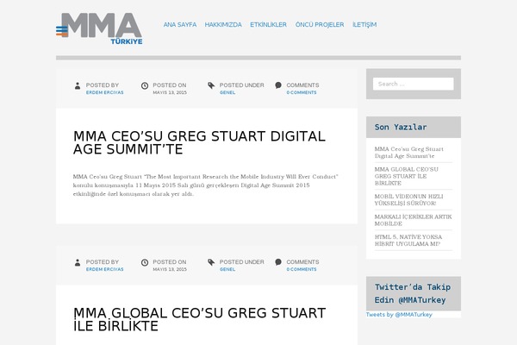Open sidebar link MMA GLOBAL CEO'SU GREG STUART İLE BİRLİKTE

click(x=406, y=176)
